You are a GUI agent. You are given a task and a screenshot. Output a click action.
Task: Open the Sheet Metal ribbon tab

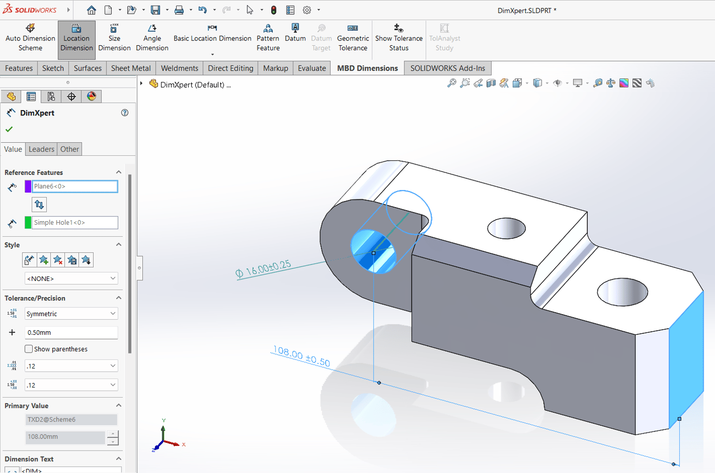(x=131, y=67)
